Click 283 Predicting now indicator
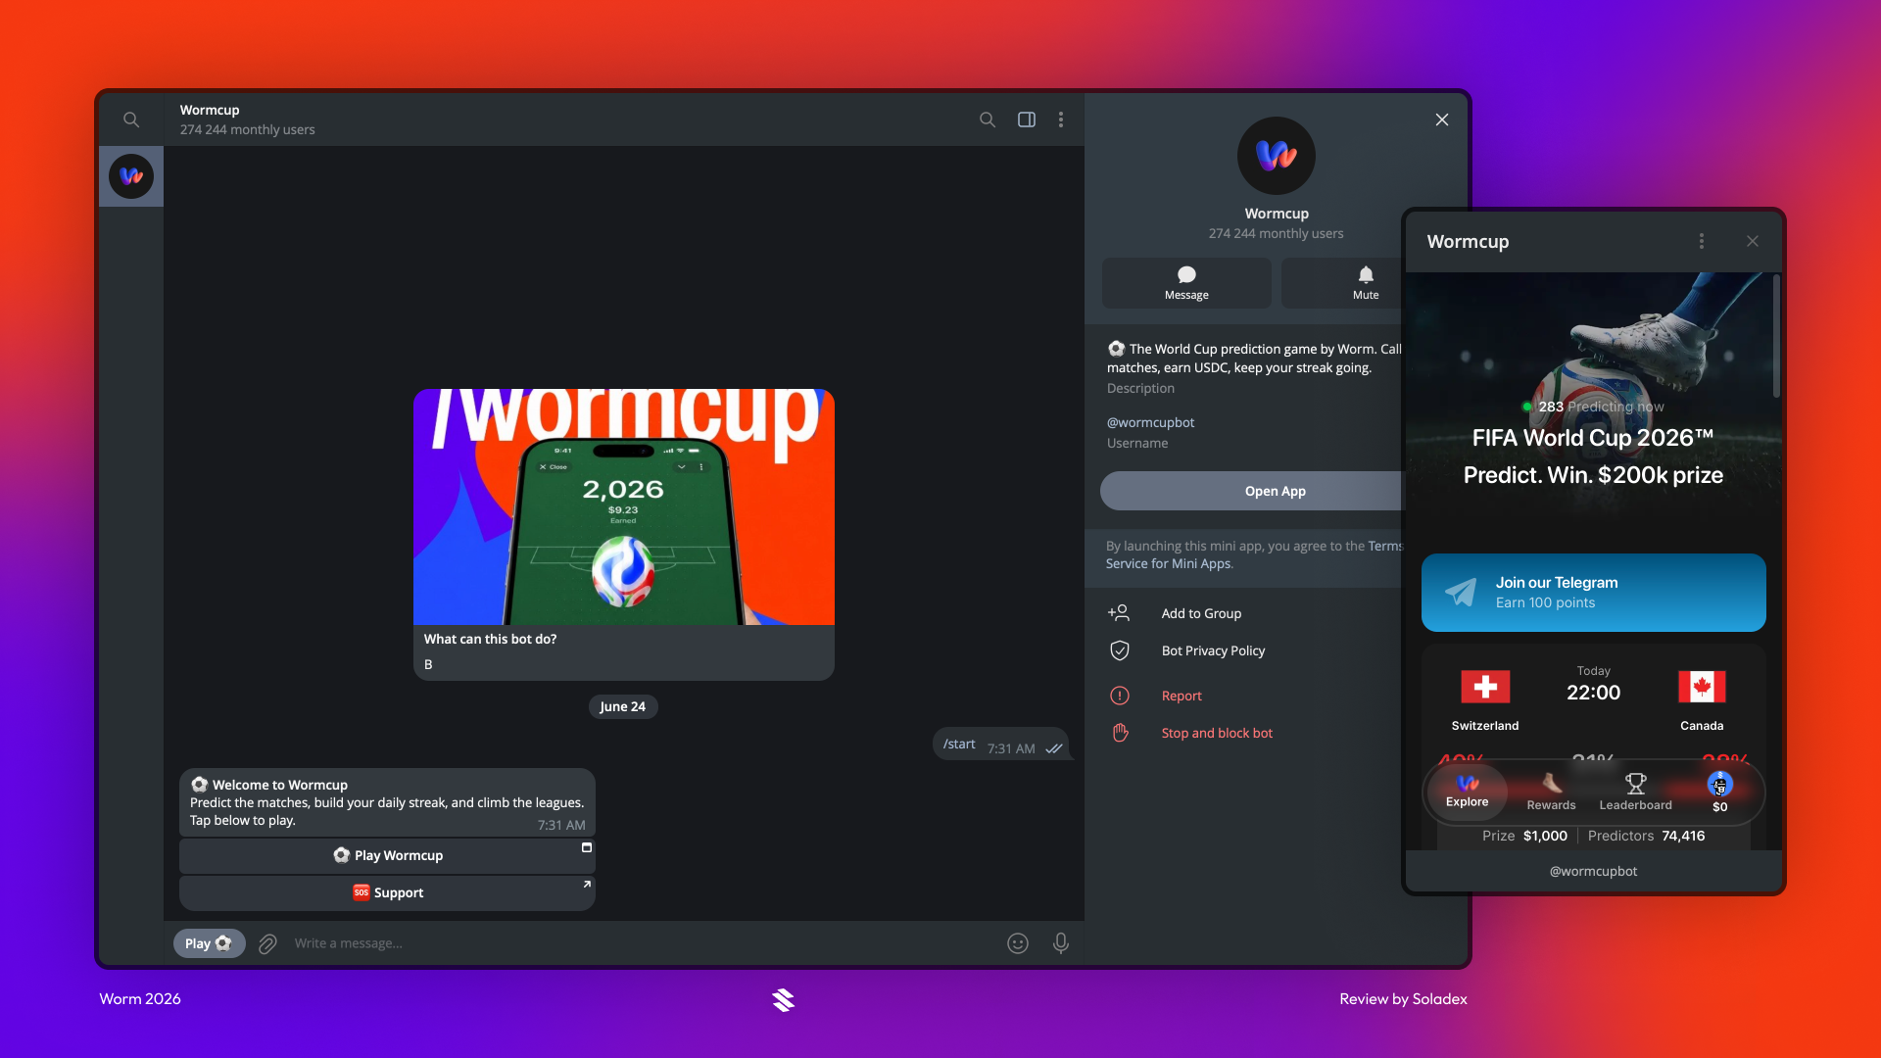Viewport: 1881px width, 1058px height. [x=1593, y=407]
